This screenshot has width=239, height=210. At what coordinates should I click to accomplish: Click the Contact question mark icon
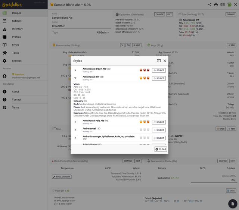[4, 100]
